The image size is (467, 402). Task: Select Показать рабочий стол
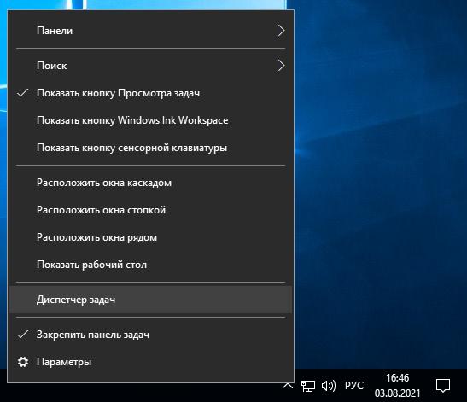(151, 265)
